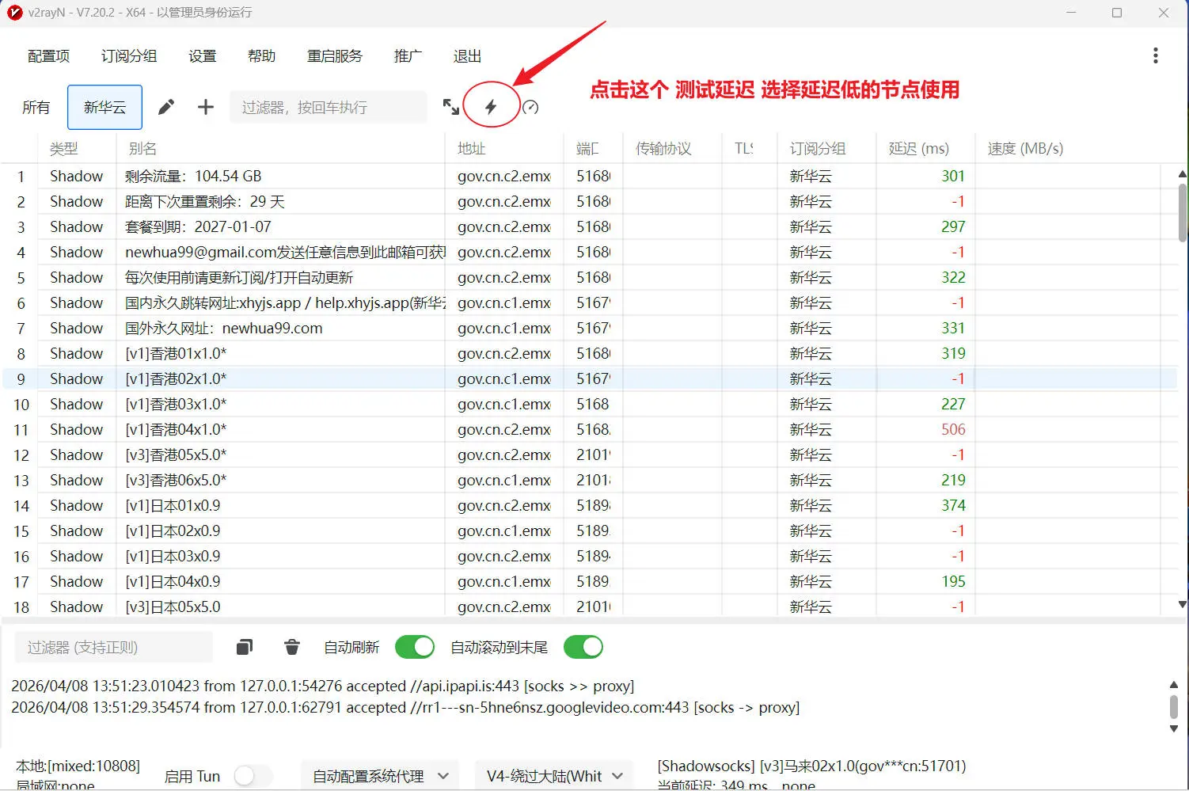Open the three-dot menu in the top right
This screenshot has width=1189, height=791.
tap(1156, 55)
